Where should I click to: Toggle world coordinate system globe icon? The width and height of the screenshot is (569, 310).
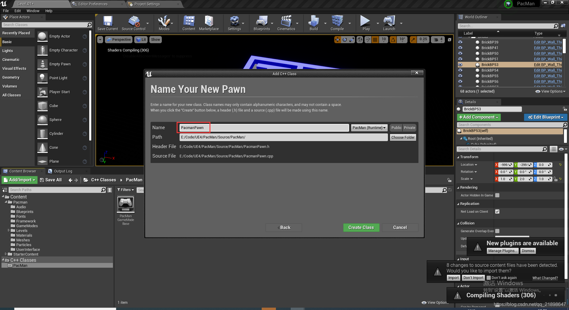click(360, 40)
